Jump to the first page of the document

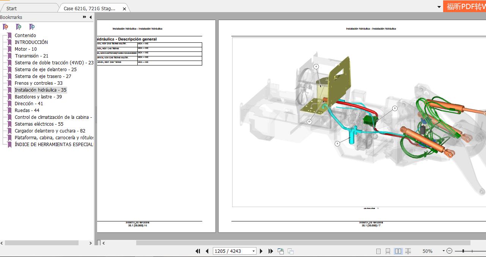[198, 251]
